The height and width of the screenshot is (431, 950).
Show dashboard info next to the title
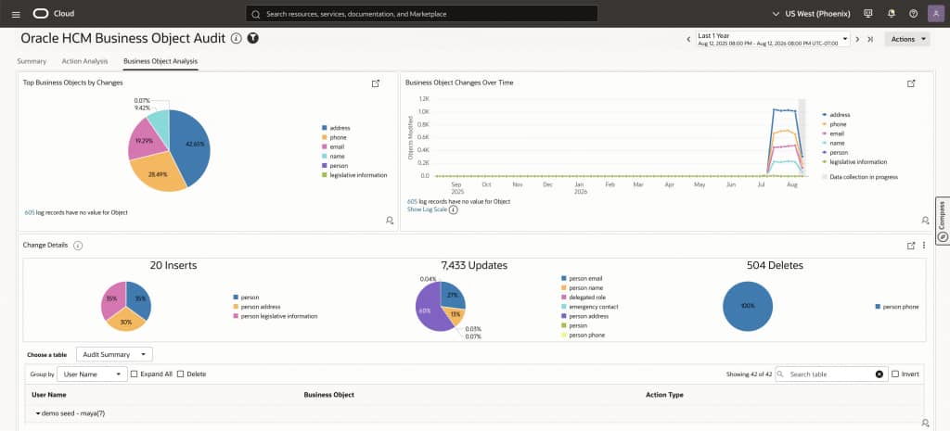click(x=237, y=38)
